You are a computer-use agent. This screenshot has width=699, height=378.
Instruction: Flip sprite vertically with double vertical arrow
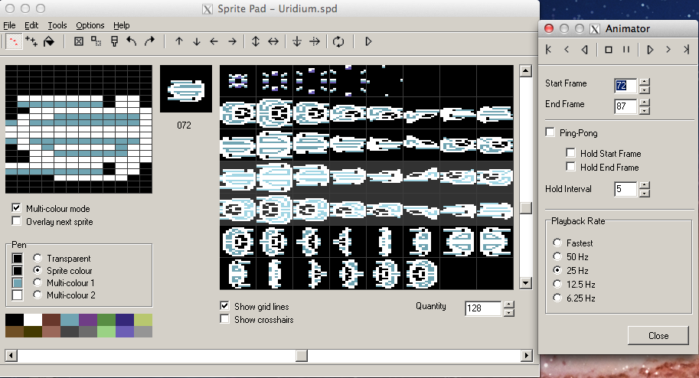256,41
